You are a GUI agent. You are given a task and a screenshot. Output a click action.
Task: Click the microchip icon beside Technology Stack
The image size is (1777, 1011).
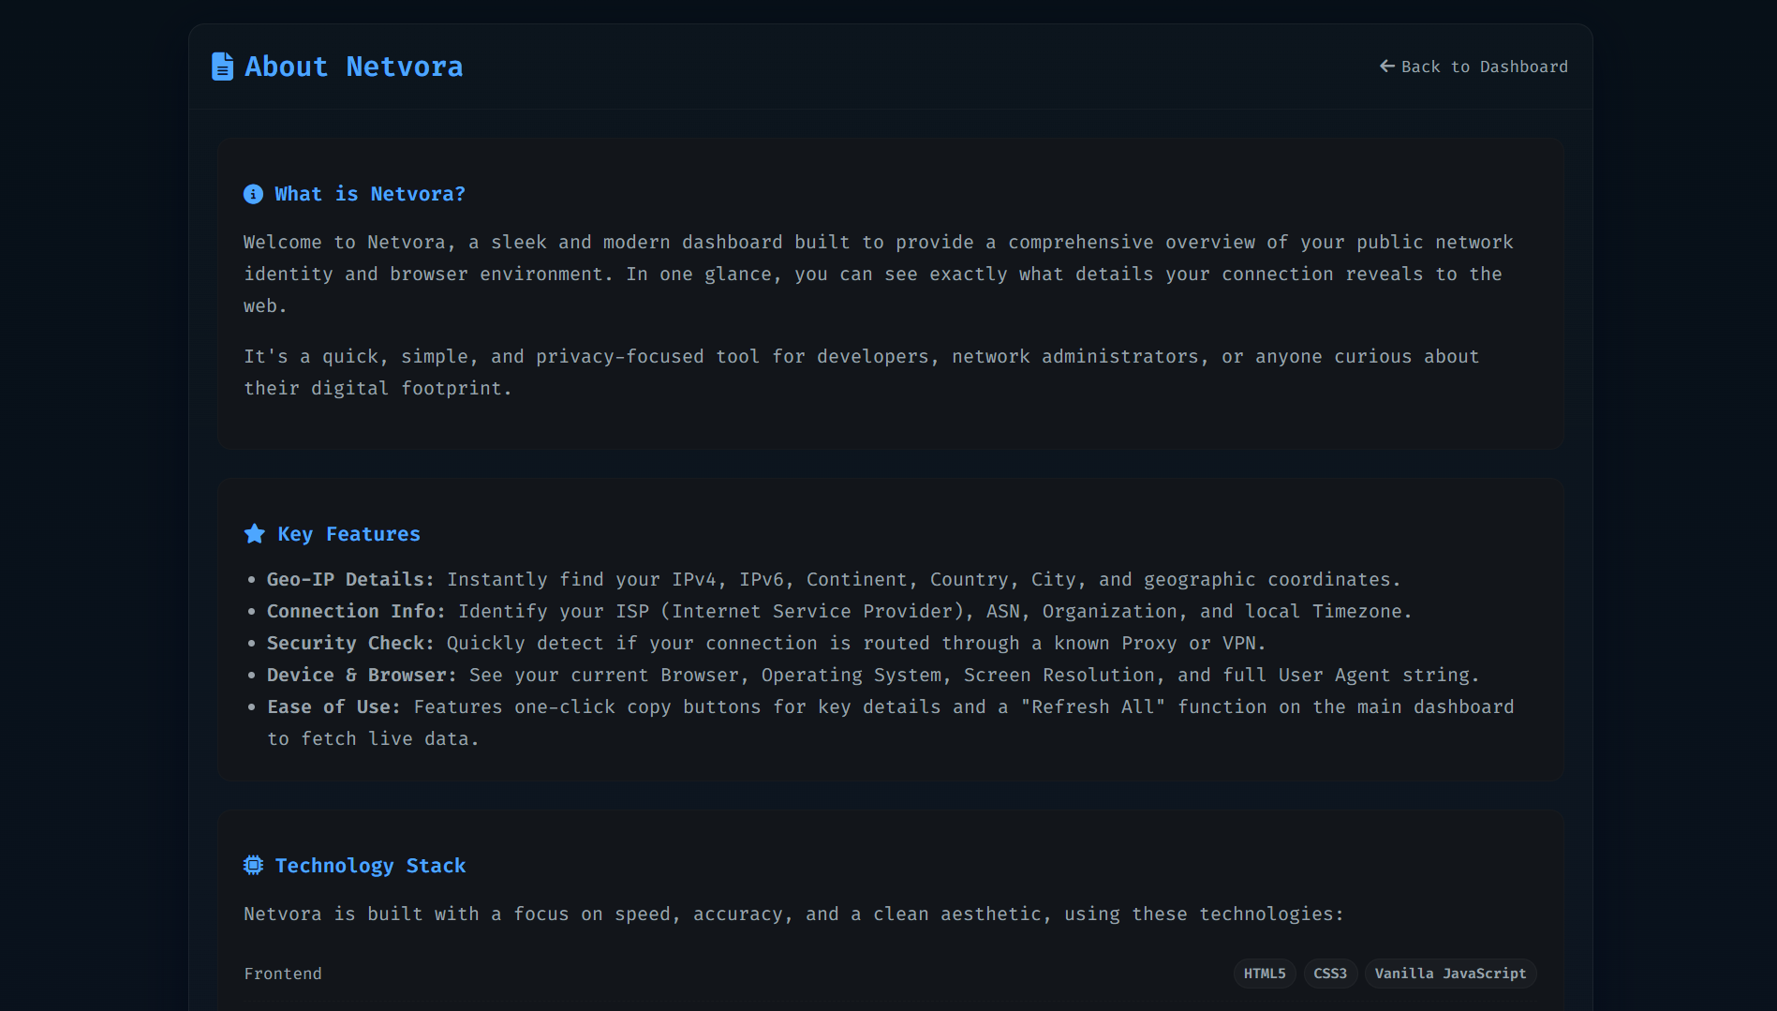(253, 866)
